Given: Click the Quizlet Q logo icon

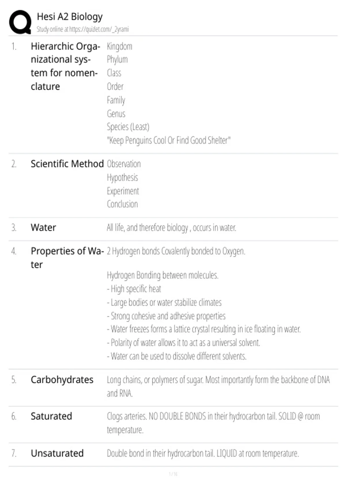Looking at the screenshot, I should (x=20, y=22).
